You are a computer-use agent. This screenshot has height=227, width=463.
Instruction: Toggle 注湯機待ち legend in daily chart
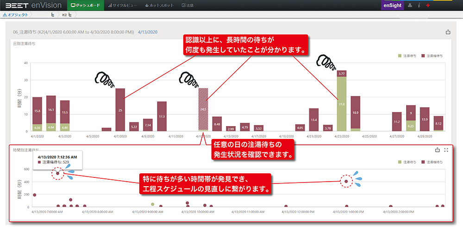(432, 56)
